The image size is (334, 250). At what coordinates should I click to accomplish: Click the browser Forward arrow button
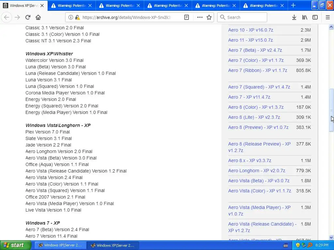click(17, 17)
